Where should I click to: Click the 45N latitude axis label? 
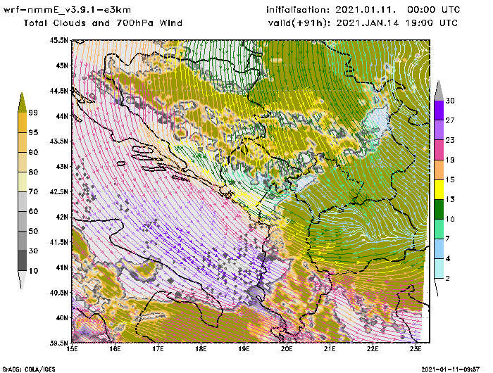tap(62, 65)
